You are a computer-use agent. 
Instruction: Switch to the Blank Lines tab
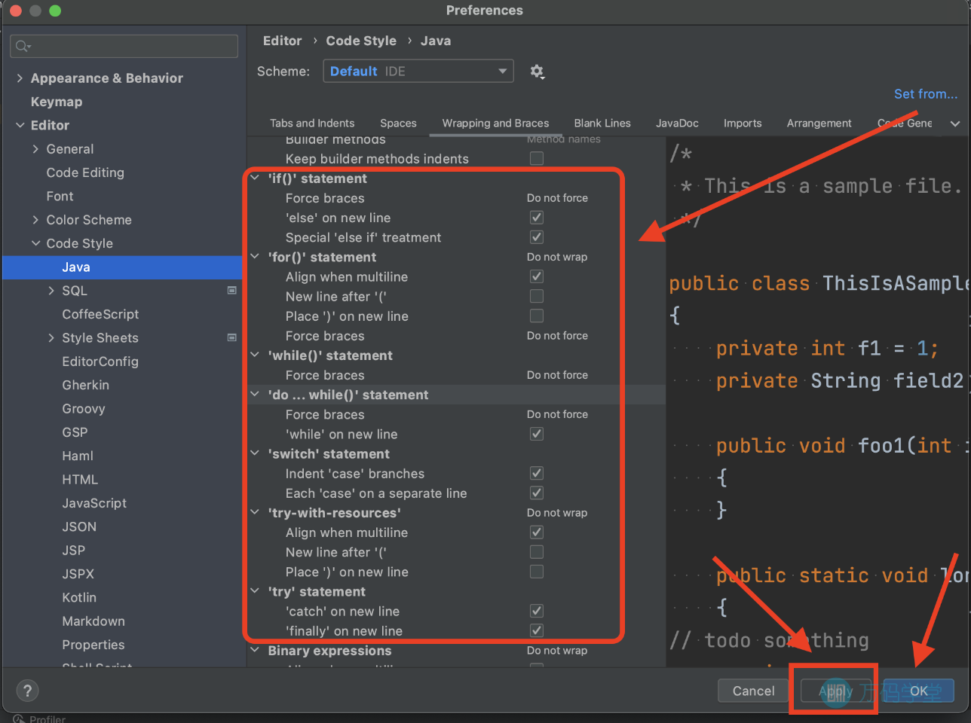click(602, 124)
